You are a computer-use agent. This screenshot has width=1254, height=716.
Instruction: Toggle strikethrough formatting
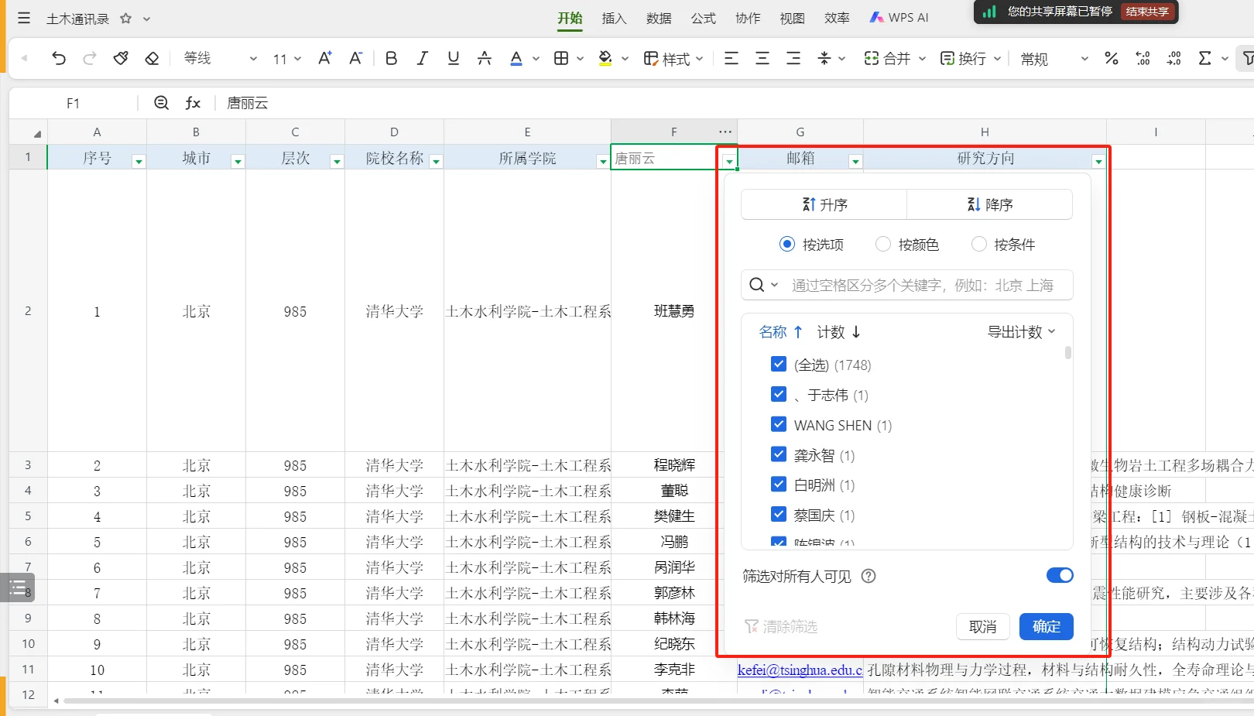pyautogui.click(x=485, y=58)
